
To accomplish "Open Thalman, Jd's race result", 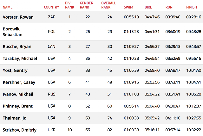I will [15, 118].
